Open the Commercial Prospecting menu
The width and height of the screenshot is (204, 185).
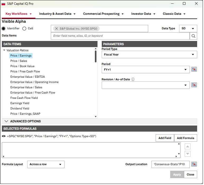point(104,14)
